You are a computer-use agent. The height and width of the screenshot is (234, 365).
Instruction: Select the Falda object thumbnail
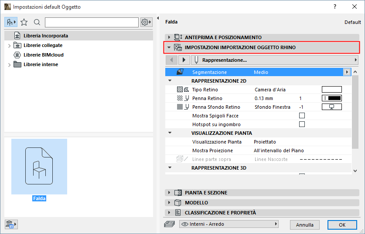pos(39,167)
